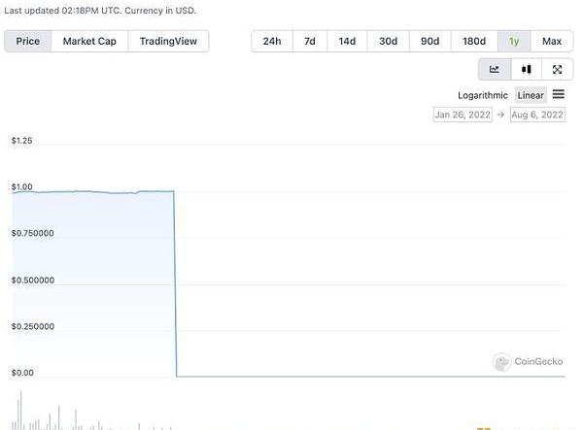
Task: Switch to the Market Cap tab
Action: (89, 41)
